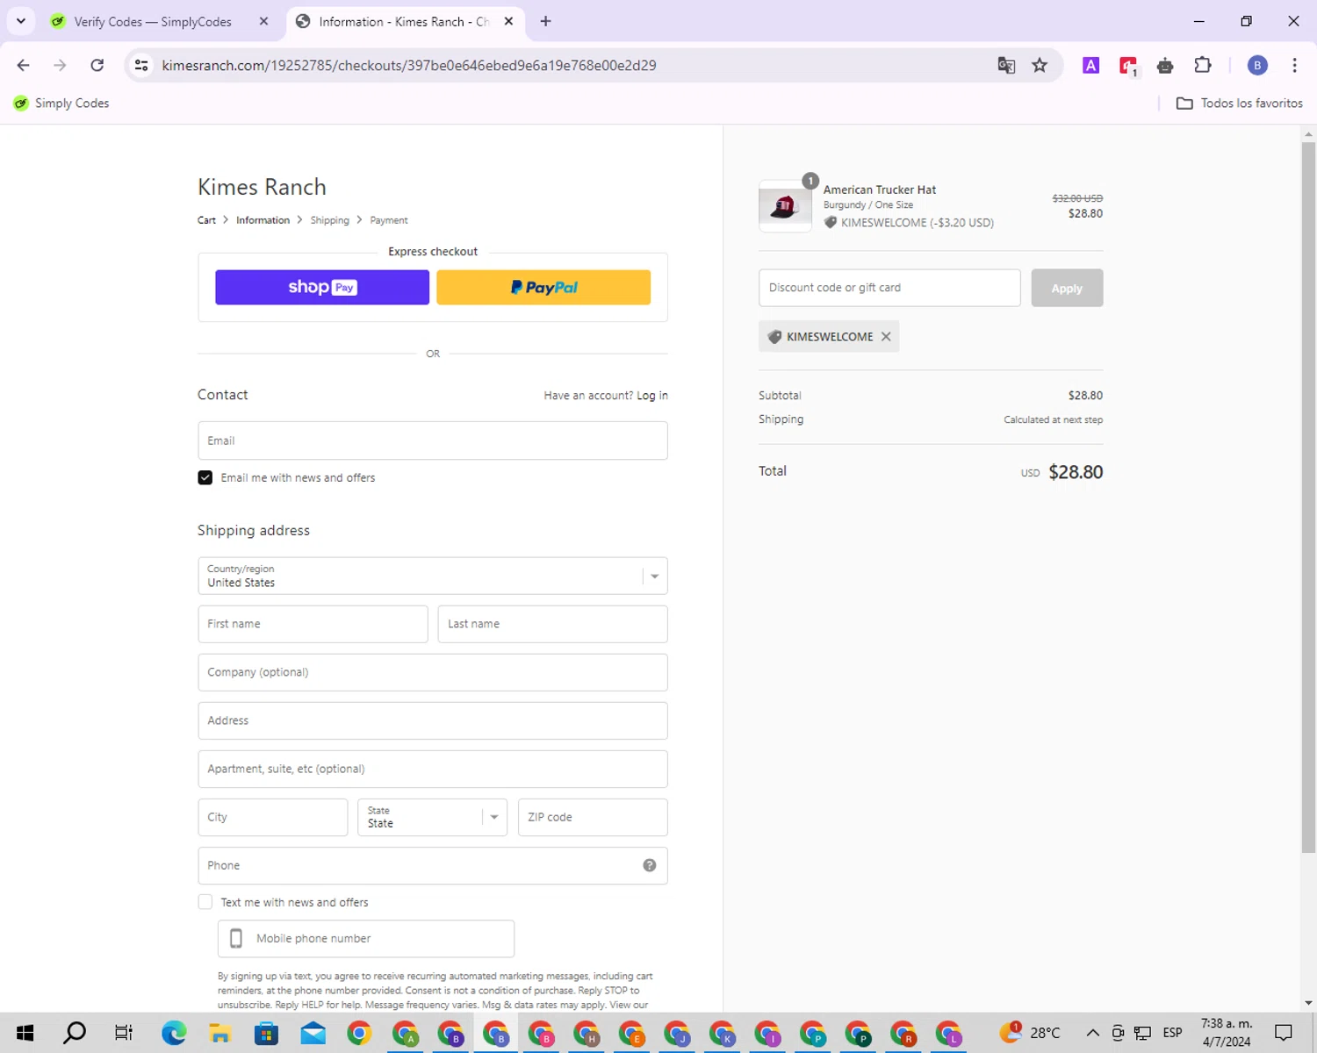Add a new browser tab
The image size is (1317, 1053).
[545, 21]
